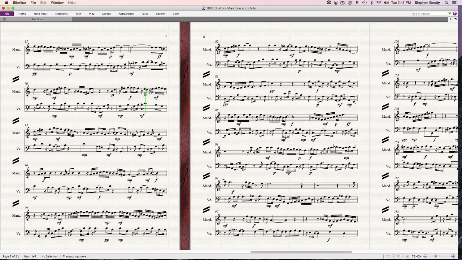462x260 pixels.
Task: Click the 75.40% zoom percentage
Action: pos(417,256)
